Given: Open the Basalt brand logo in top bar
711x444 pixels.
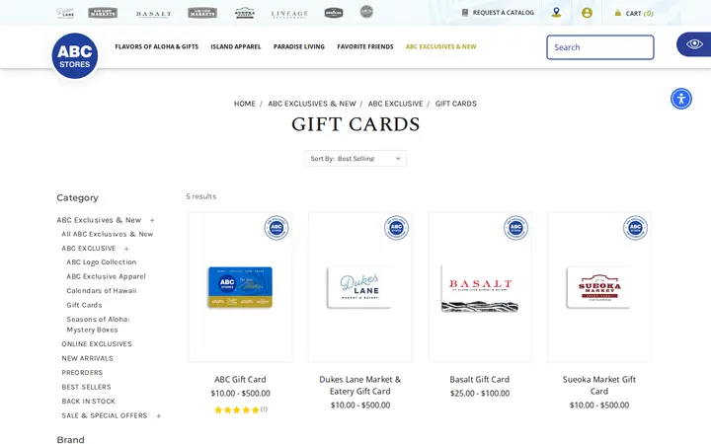Looking at the screenshot, I should click(154, 14).
